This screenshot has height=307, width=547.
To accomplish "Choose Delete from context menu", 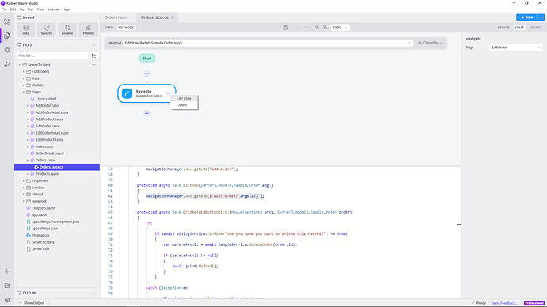I will 182,105.
